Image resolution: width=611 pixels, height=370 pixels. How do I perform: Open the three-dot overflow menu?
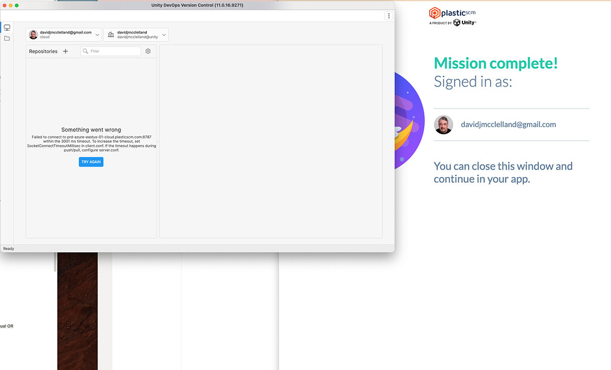[x=388, y=15]
